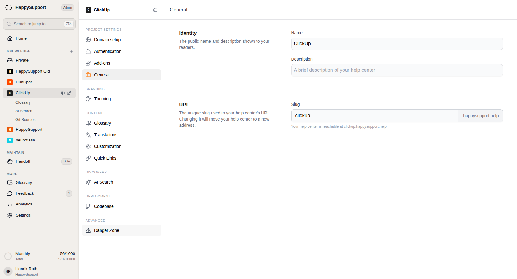This screenshot has width=517, height=279.
Task: Click the HappySupport Old black icon
Action: pos(10,71)
